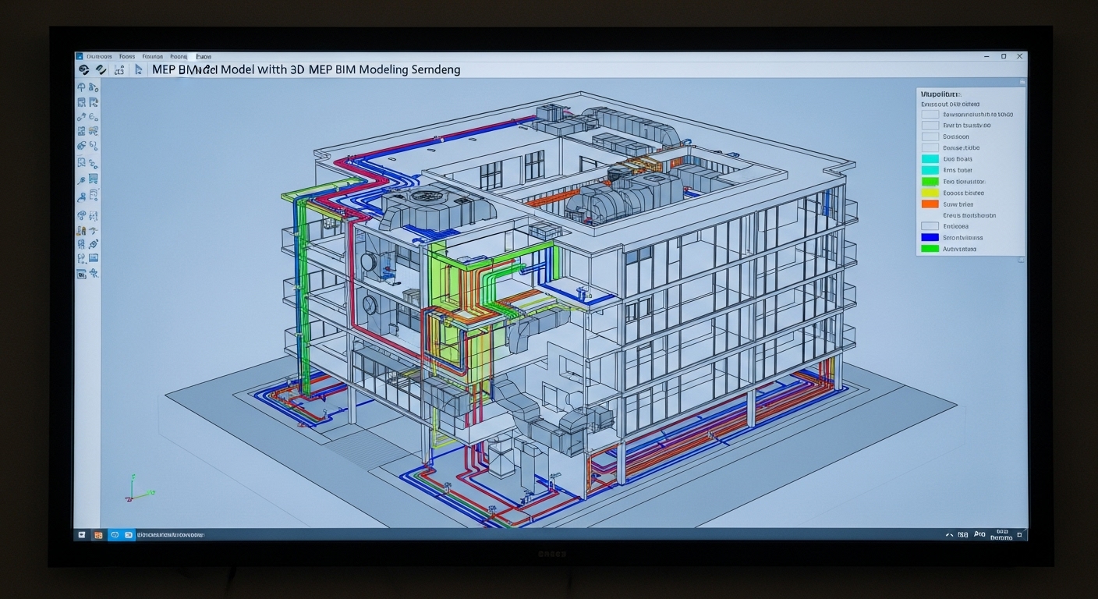The width and height of the screenshot is (1098, 599).
Task: Expand the system tray hidden icons chevron
Action: 948,535
